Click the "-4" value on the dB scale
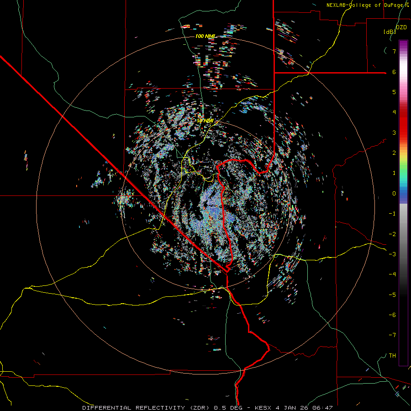Screen dimensions: 411x411 pos(392,274)
